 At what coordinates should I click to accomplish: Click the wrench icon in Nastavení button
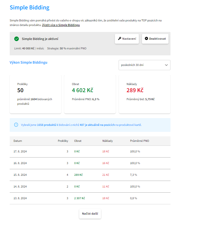pos(120,39)
